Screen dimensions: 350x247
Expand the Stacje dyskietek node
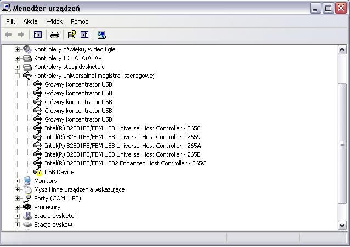click(x=17, y=216)
